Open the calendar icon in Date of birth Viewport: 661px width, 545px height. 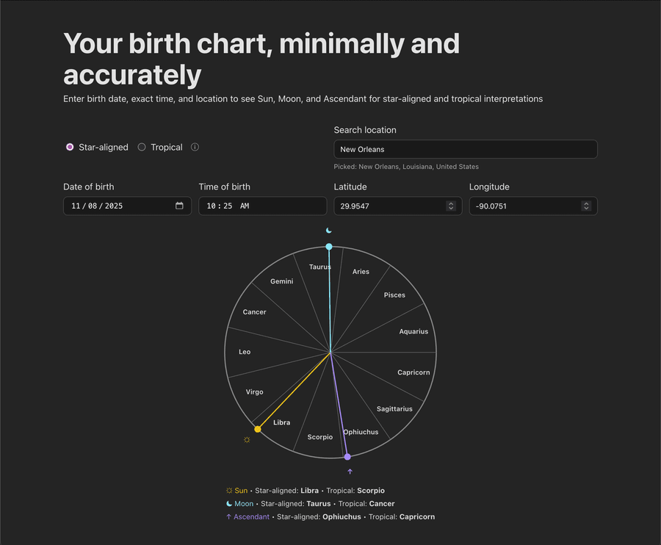pyautogui.click(x=179, y=206)
